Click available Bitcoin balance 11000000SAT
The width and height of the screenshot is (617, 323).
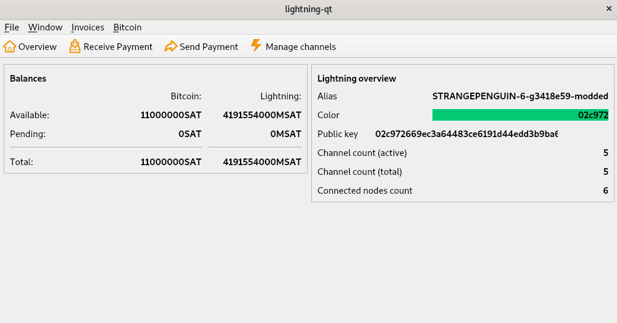coord(171,115)
